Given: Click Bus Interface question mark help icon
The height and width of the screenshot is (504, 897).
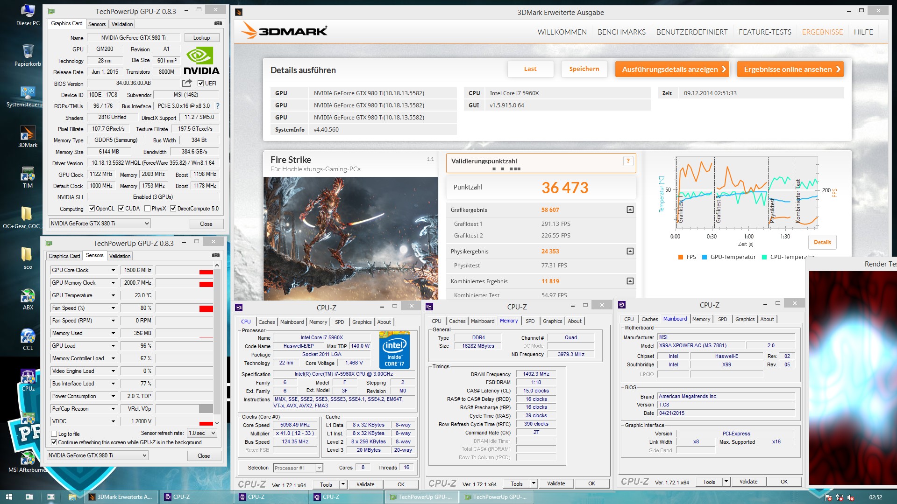Looking at the screenshot, I should tap(217, 106).
